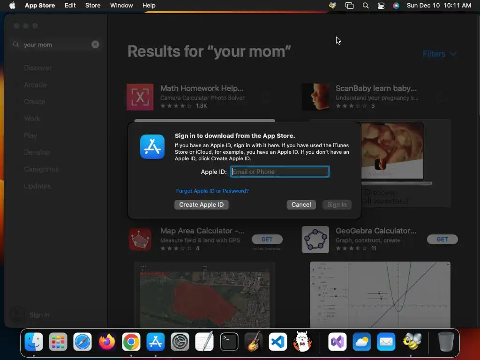Open the llama app in the Dock
Screen dimensions: 480x360
[302, 341]
